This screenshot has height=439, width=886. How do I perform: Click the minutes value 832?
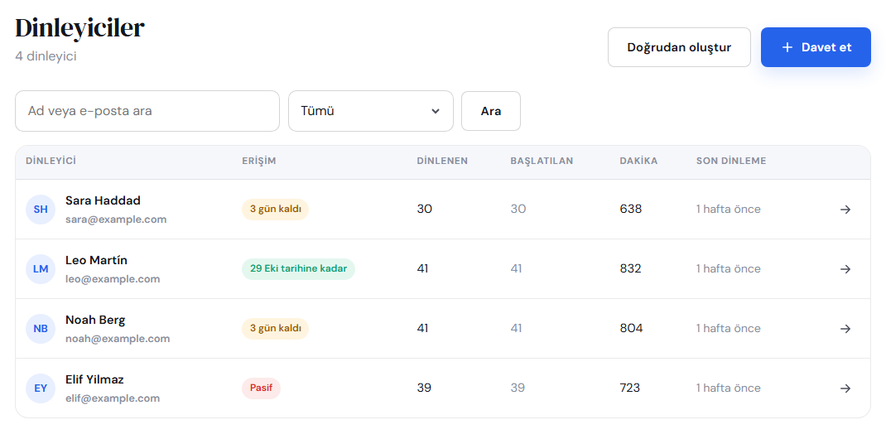(x=631, y=269)
